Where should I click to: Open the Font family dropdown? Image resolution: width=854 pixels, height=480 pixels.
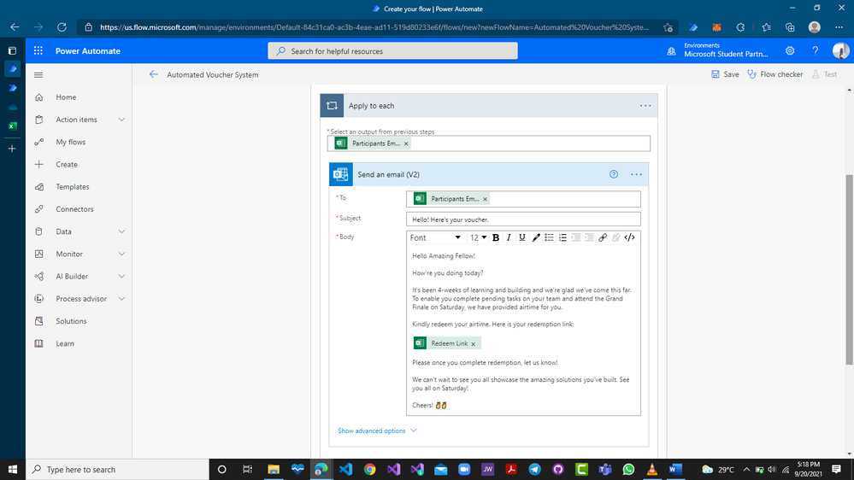click(435, 237)
